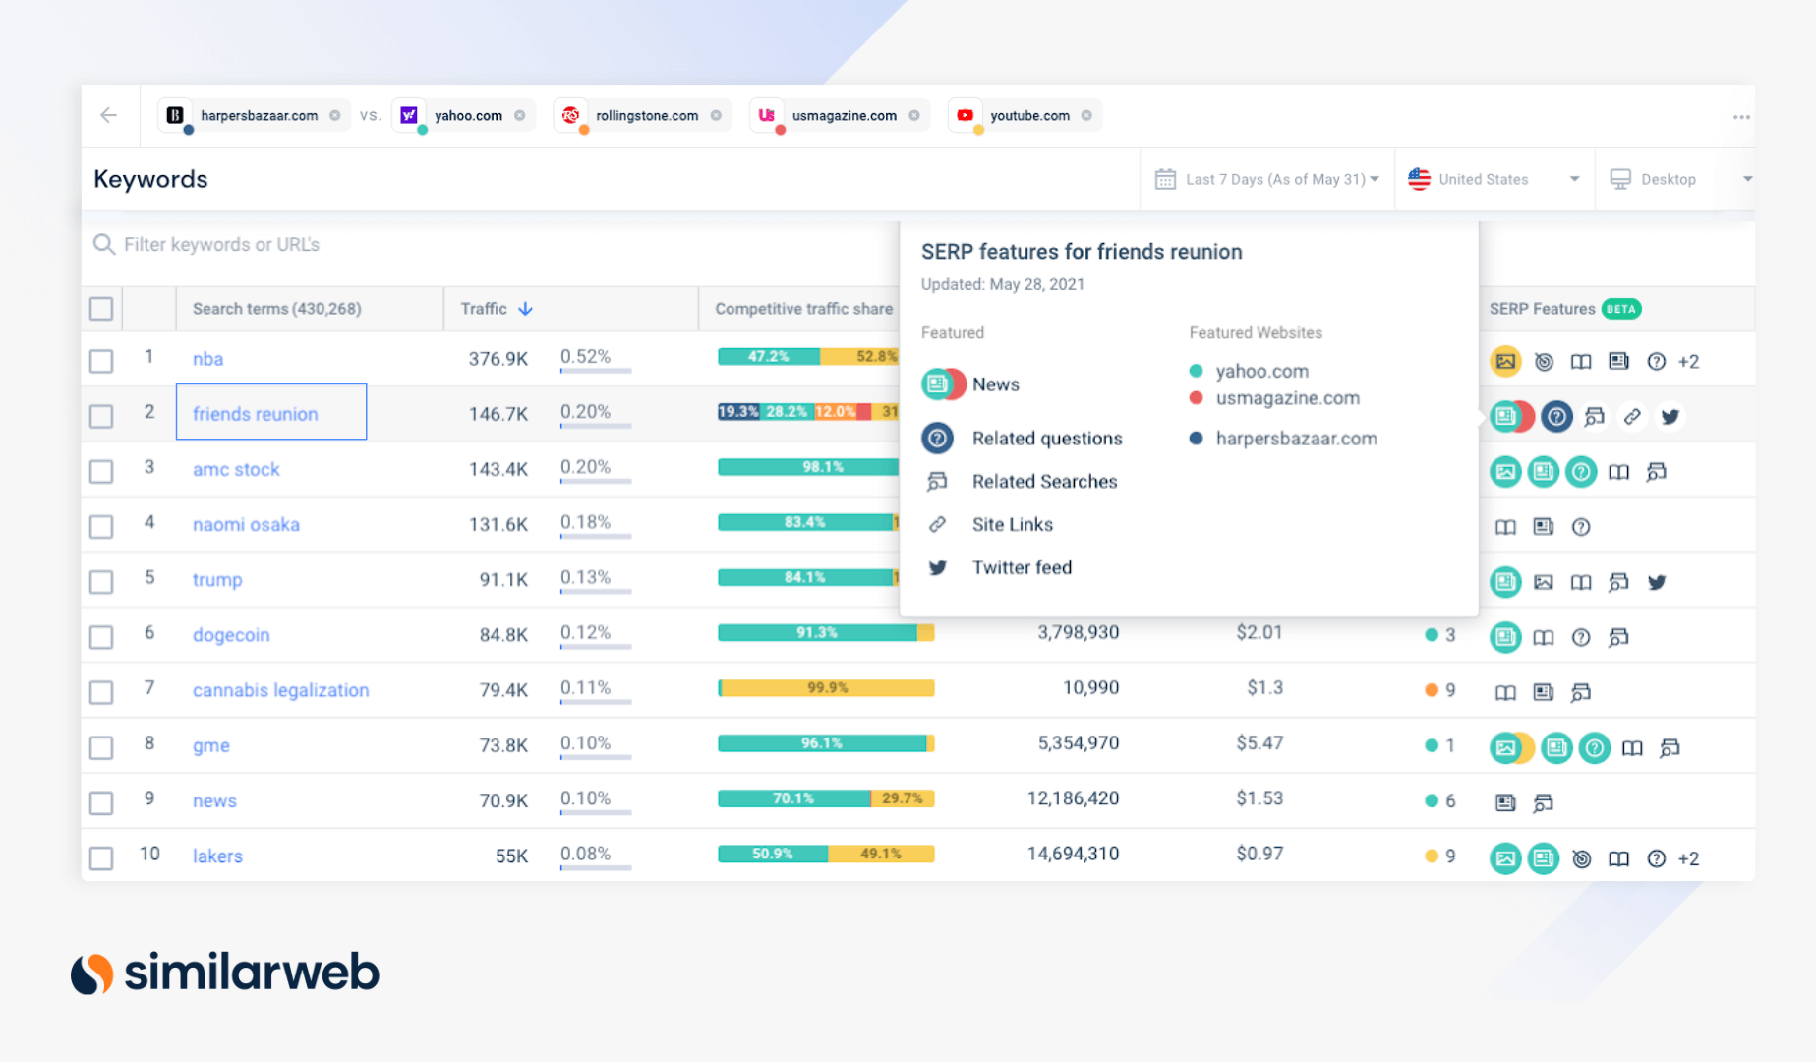
Task: Check the box for friends reunion row
Action: 101,416
